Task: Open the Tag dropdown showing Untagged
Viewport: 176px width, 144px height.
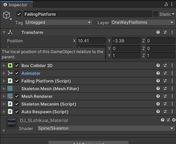Action: point(58,22)
